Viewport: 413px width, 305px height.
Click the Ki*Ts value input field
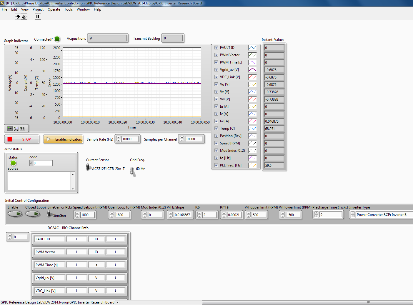pos(234,215)
